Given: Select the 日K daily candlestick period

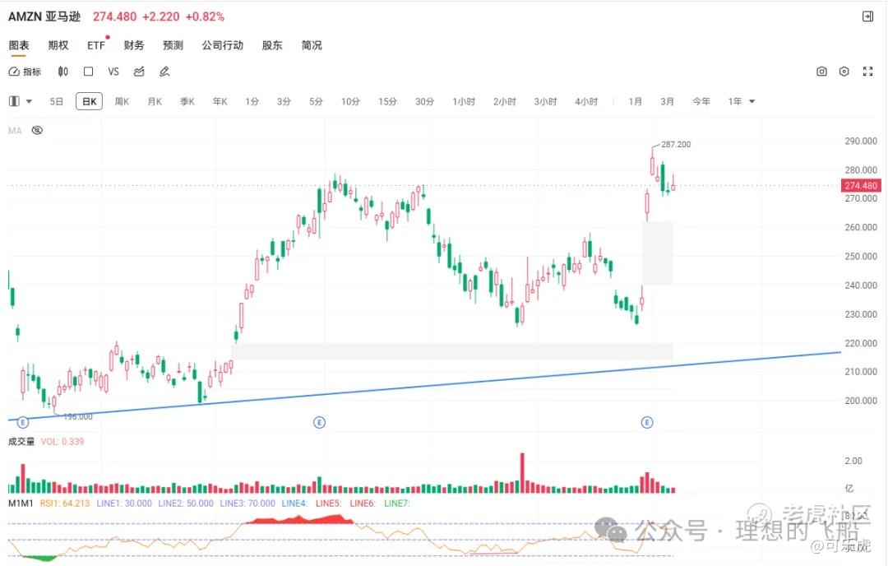Looking at the screenshot, I should (x=89, y=101).
